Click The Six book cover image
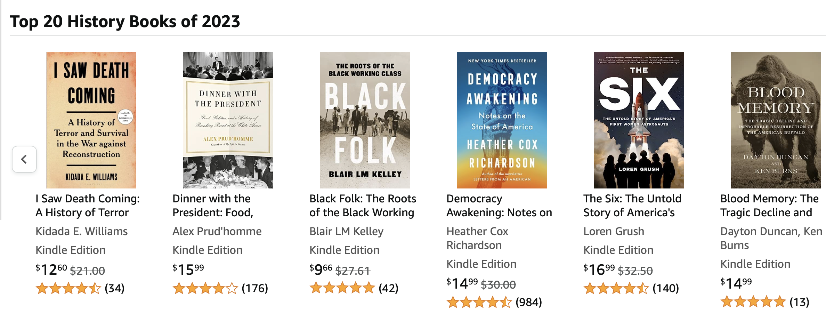 coord(639,120)
